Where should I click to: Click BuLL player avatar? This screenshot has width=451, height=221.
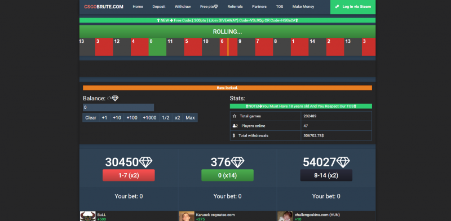[88, 216]
